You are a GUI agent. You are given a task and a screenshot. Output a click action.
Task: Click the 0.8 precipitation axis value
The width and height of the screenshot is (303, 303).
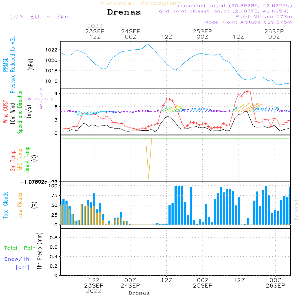point(54,238)
